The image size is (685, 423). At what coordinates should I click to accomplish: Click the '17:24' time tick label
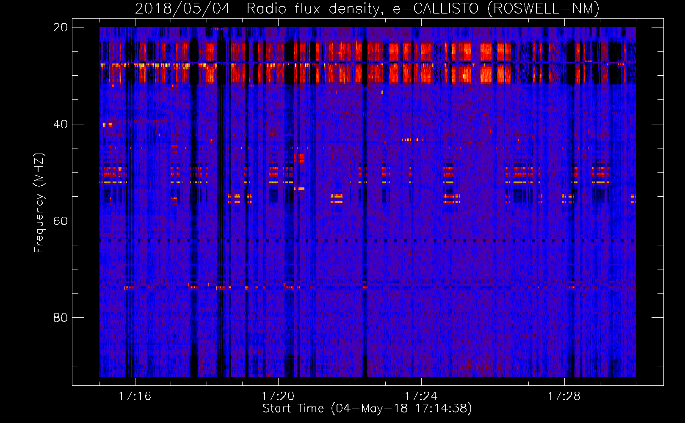tap(421, 396)
